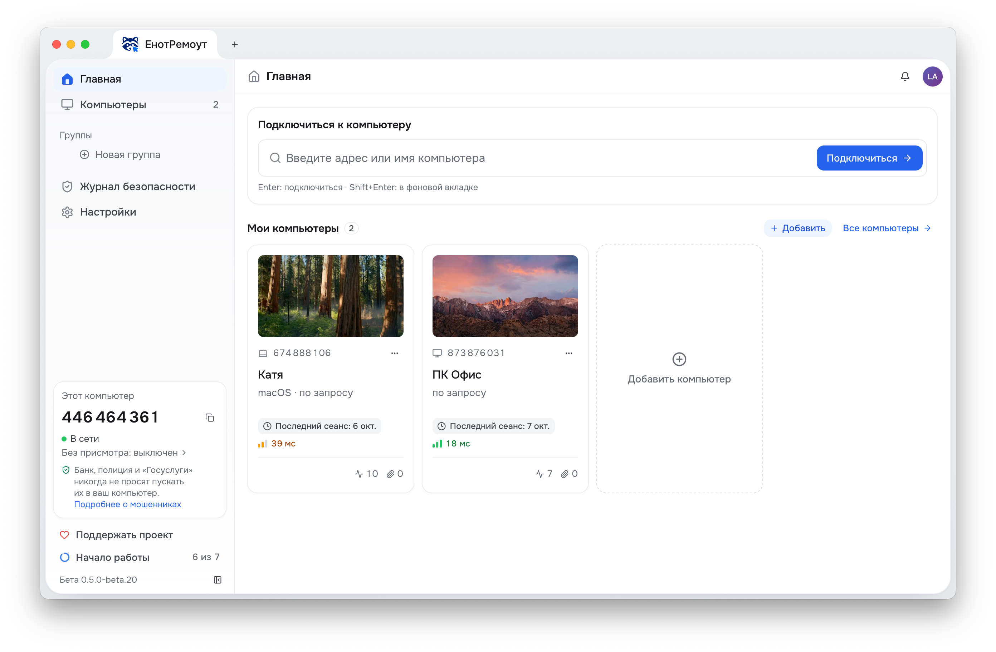
Task: Click the ID 873 876 031
Action: (x=476, y=353)
